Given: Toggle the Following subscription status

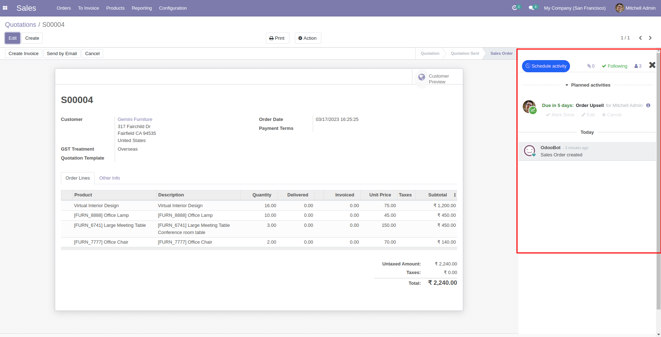Looking at the screenshot, I should click(x=614, y=66).
